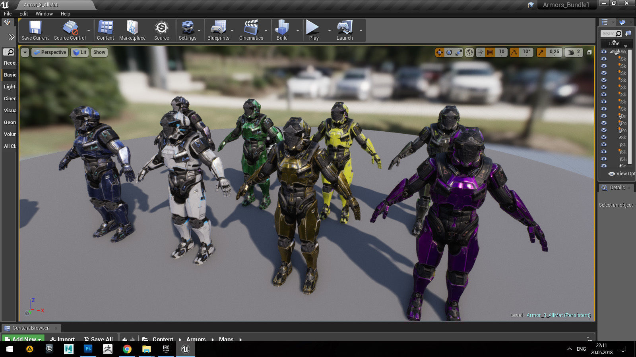Open the Marketplace toolbar icon
The image size is (636, 357).
click(x=132, y=28)
